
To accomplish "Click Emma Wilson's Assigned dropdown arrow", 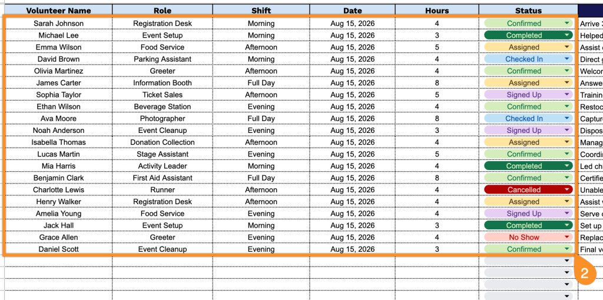I will pos(566,47).
